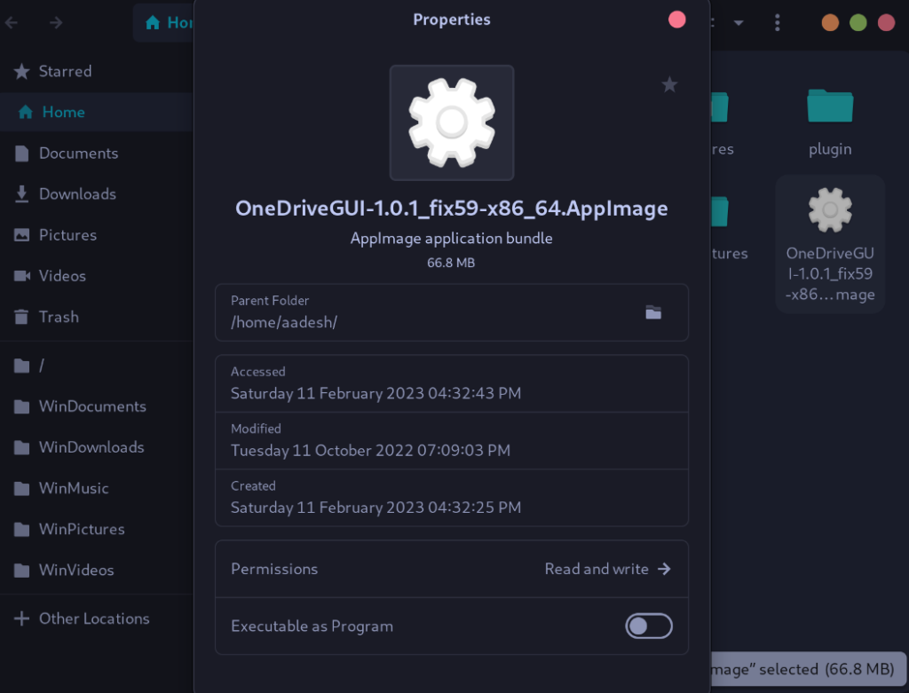
Task: Open parent folder via the folder icon
Action: click(x=653, y=312)
